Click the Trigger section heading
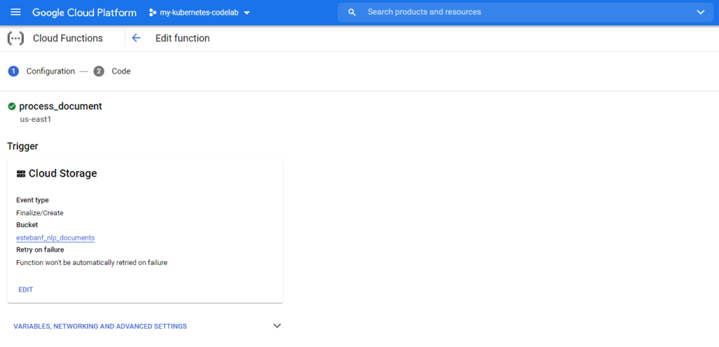 point(23,147)
